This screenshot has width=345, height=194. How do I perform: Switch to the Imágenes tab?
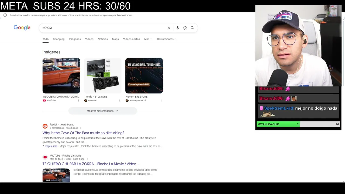pos(75,39)
